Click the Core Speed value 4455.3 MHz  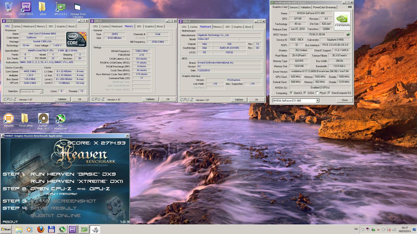click(30, 71)
